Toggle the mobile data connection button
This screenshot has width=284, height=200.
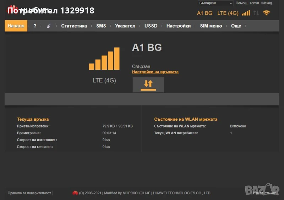(x=148, y=85)
